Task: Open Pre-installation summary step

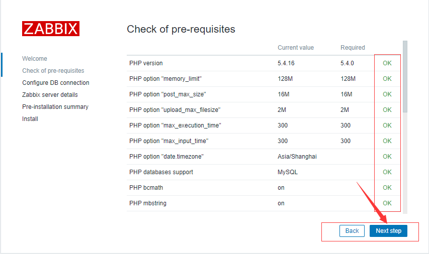Action: (55, 107)
